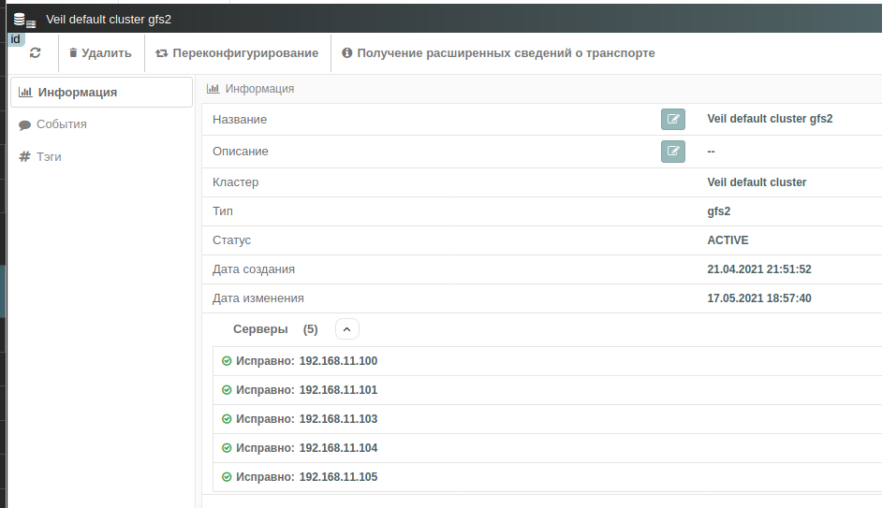Open Получение расширенных сведений о транспорте

[498, 52]
